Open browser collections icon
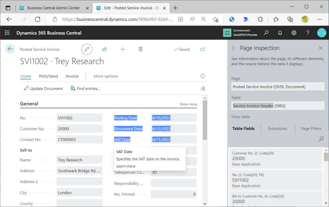This screenshot has width=329, height=207. click(290, 19)
